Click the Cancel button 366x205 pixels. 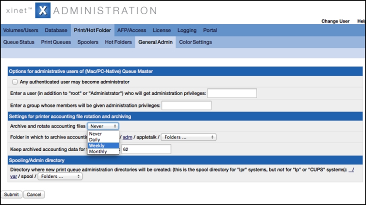pyautogui.click(x=34, y=194)
